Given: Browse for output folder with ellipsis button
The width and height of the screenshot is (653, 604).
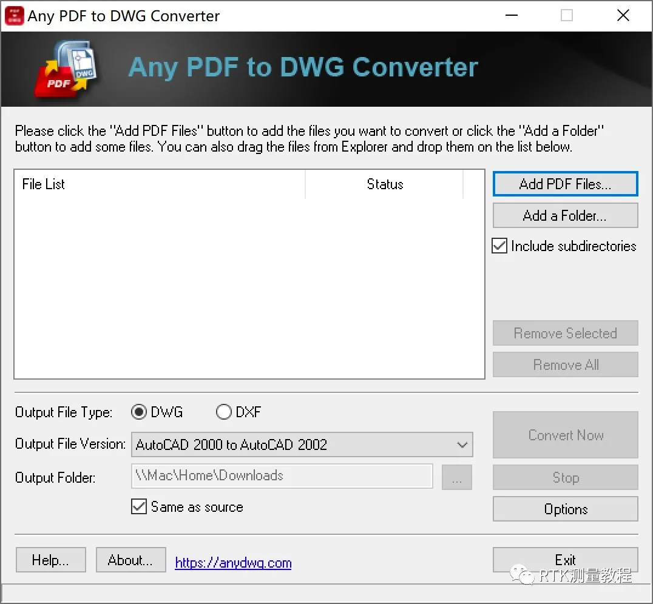Looking at the screenshot, I should (x=457, y=477).
